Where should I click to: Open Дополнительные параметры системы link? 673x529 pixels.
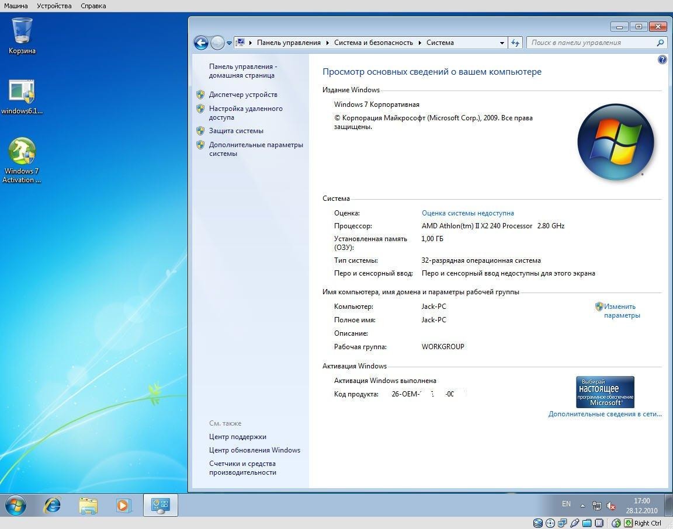click(256, 149)
